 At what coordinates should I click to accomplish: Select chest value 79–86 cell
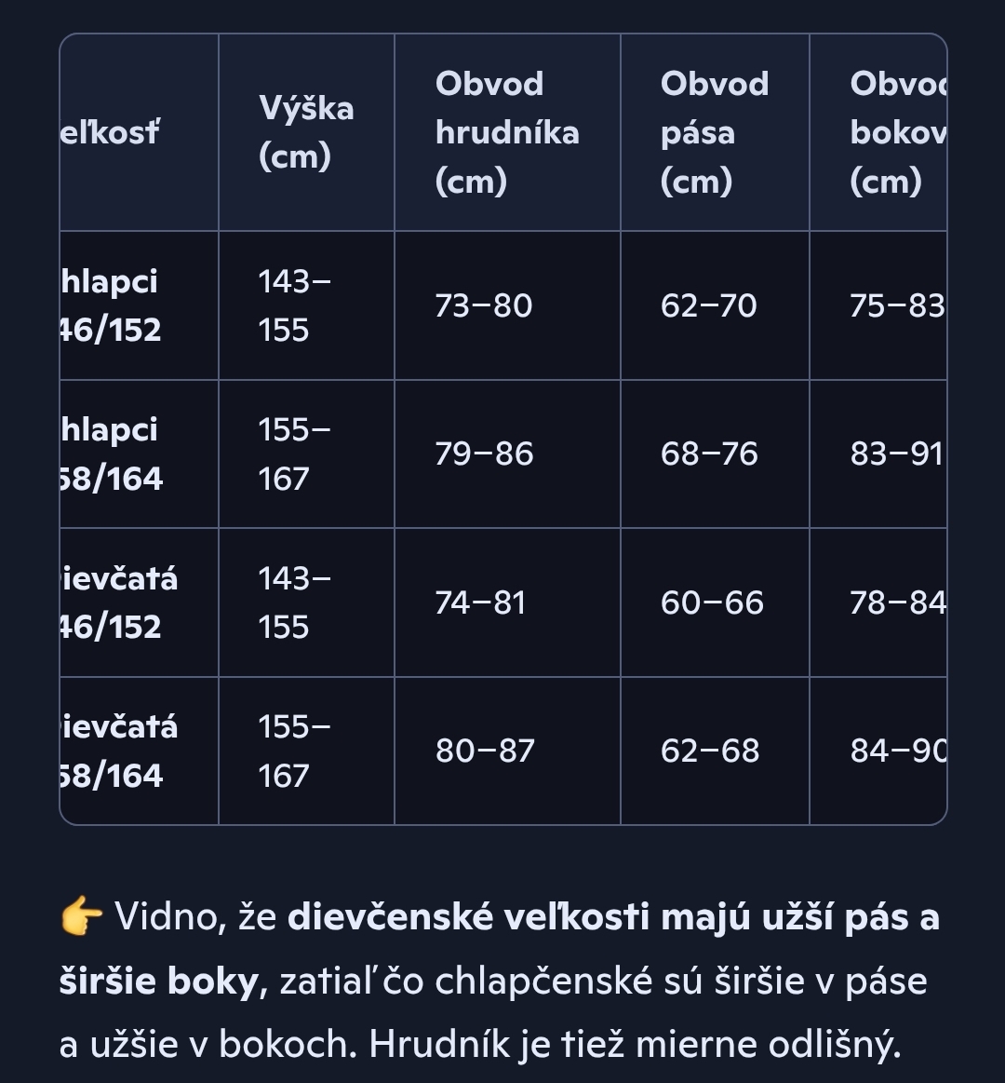(x=484, y=454)
